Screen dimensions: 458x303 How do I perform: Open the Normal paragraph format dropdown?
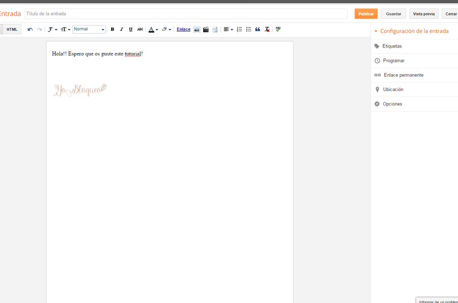[x=89, y=29]
